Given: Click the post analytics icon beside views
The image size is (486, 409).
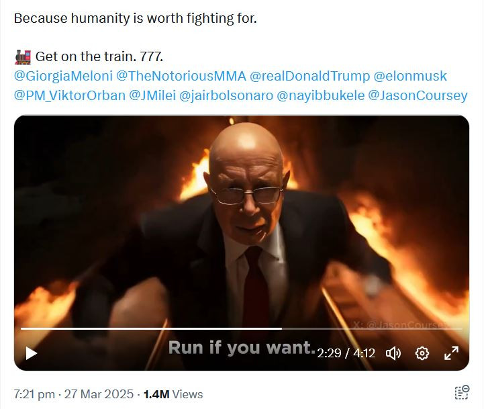Looking at the screenshot, I should (462, 393).
